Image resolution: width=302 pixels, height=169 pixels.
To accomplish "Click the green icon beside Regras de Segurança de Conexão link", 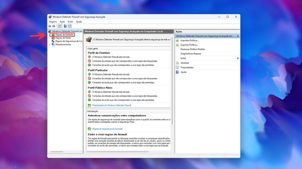I will pos(89,129).
